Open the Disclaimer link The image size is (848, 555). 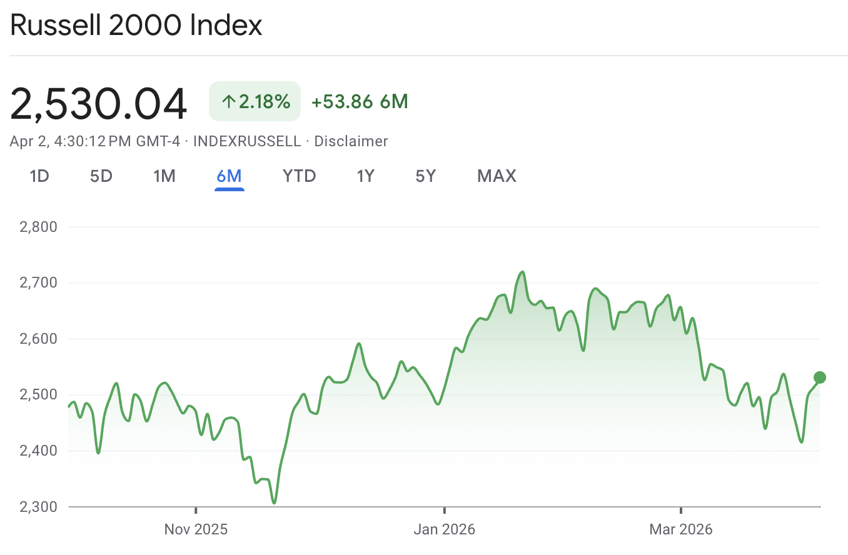(351, 141)
